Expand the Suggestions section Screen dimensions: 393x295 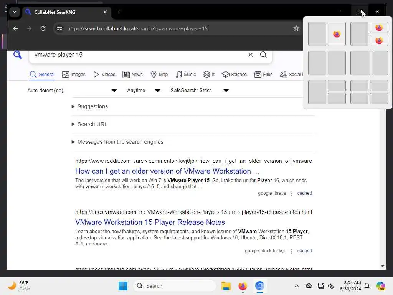click(x=90, y=106)
